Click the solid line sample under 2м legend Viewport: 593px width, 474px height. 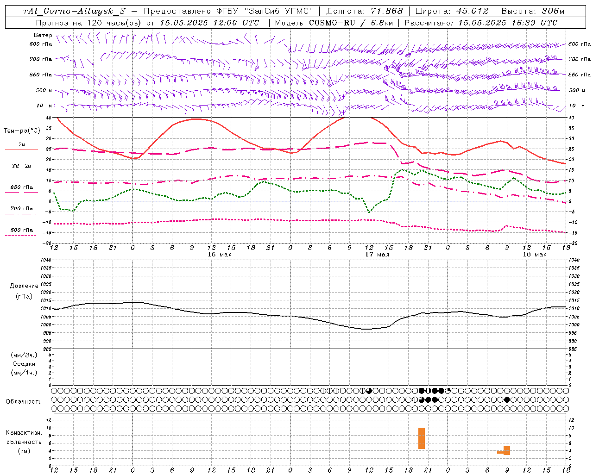pos(21,150)
